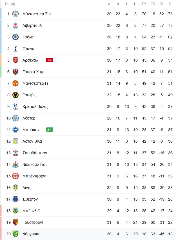Select the Crystal Palace eagle crest
The height and width of the screenshot is (241, 176).
pos(15,107)
